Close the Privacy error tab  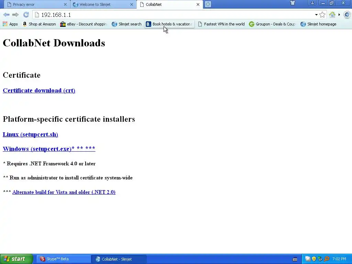(65, 4)
